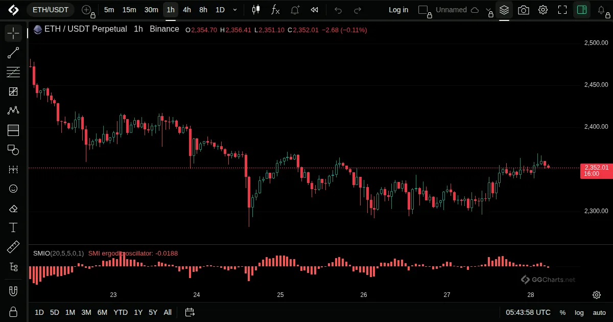
Task: Select the long/short position tool
Action: 13,130
